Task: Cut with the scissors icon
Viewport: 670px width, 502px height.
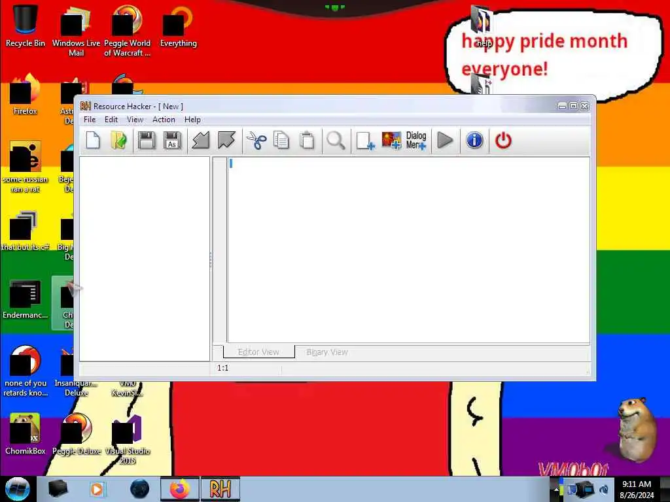Action: [x=256, y=141]
